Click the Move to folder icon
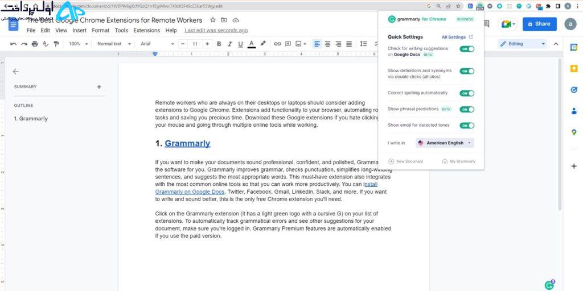 224,20
